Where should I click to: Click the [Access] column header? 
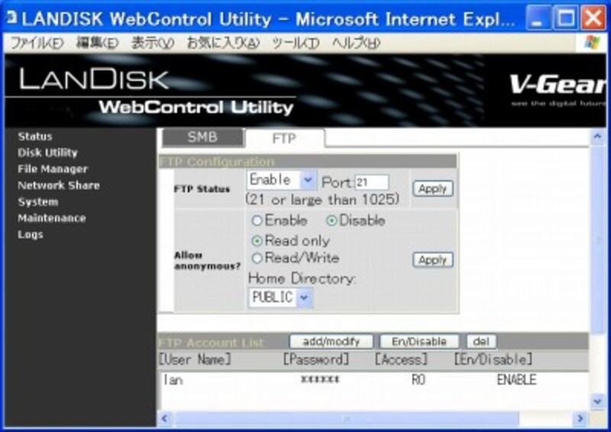(x=401, y=359)
